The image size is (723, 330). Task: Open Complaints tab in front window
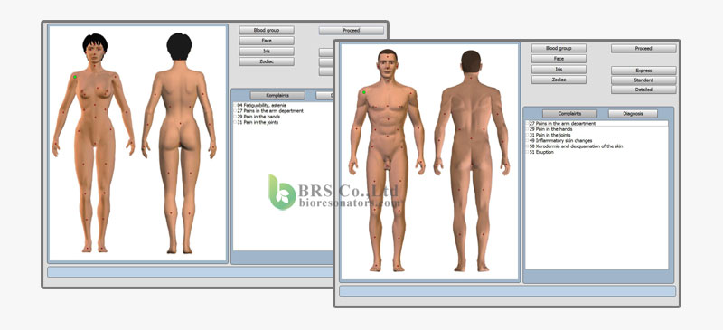click(569, 114)
